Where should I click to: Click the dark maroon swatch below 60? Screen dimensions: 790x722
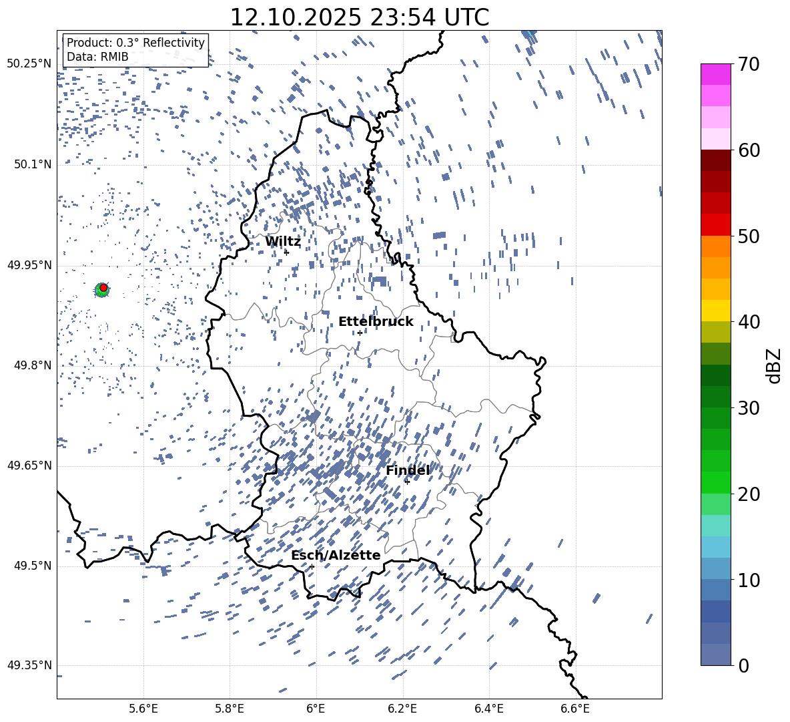pyautogui.click(x=716, y=160)
